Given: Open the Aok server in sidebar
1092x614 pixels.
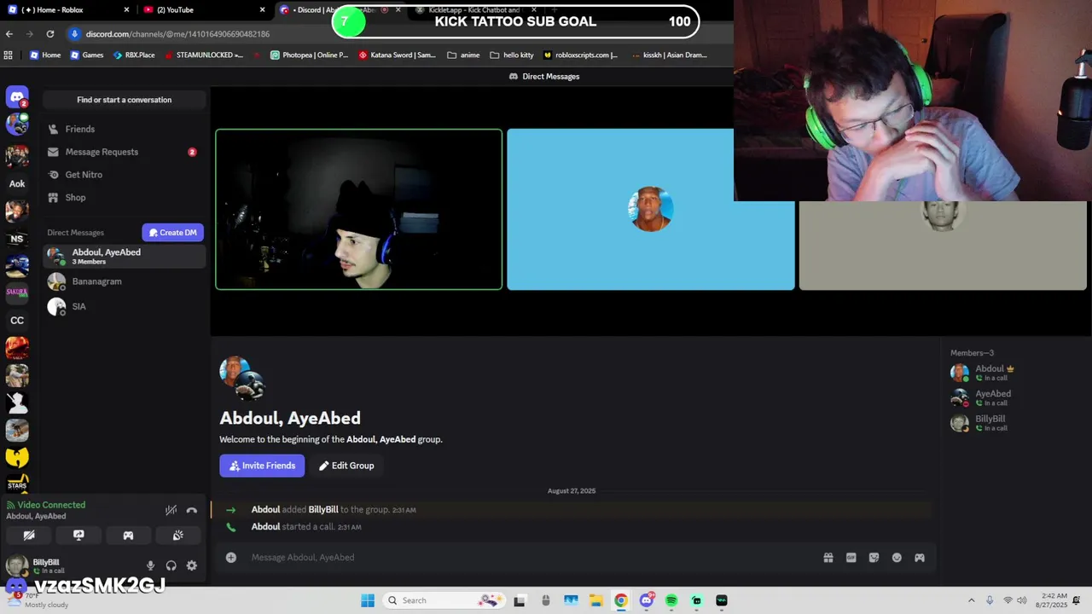Looking at the screenshot, I should (17, 183).
